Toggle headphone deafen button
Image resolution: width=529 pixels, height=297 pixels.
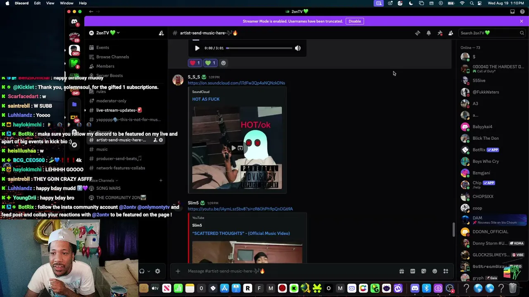142,271
